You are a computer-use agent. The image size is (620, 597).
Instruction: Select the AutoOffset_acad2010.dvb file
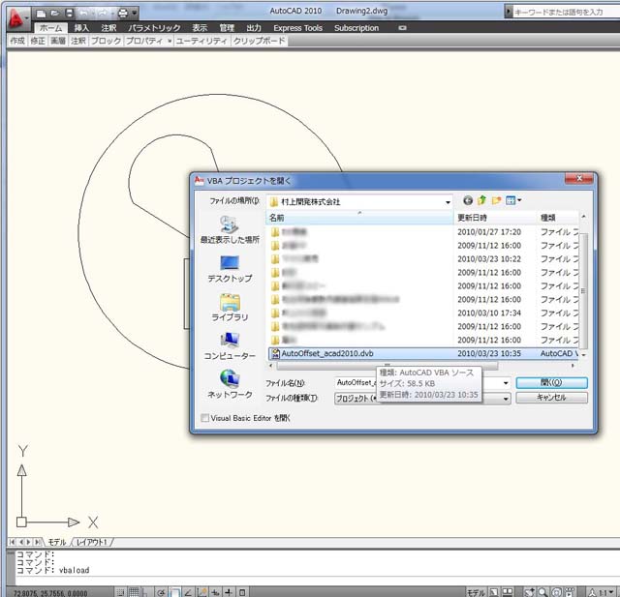423,354
